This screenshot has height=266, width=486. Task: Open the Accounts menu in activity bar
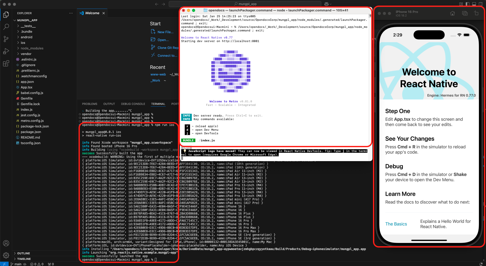6,243
